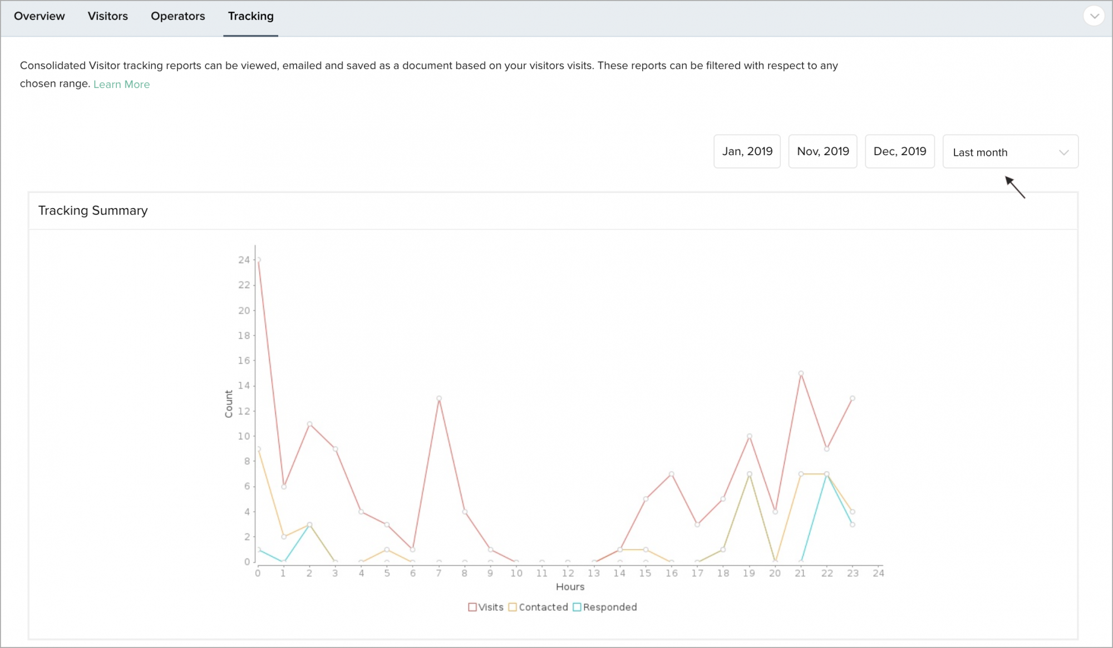Toggle the Visits legend checkbox

[x=472, y=607]
